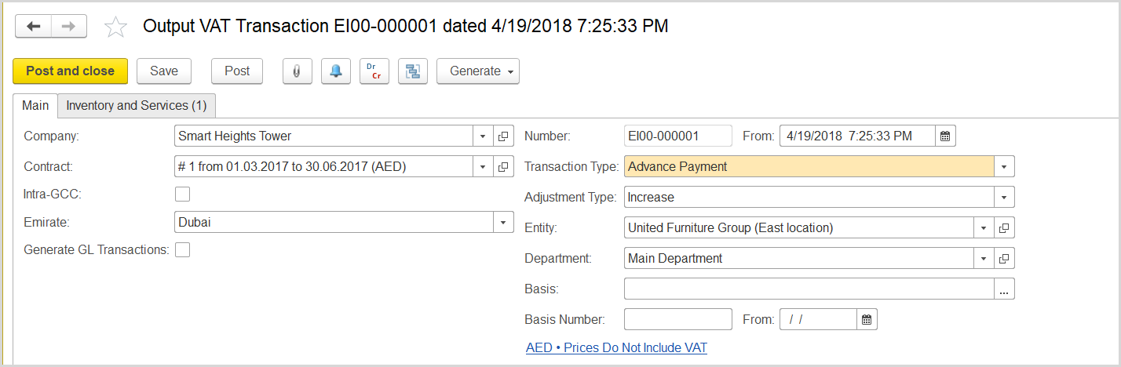Switch to Inventory and Services tab

coord(137,105)
